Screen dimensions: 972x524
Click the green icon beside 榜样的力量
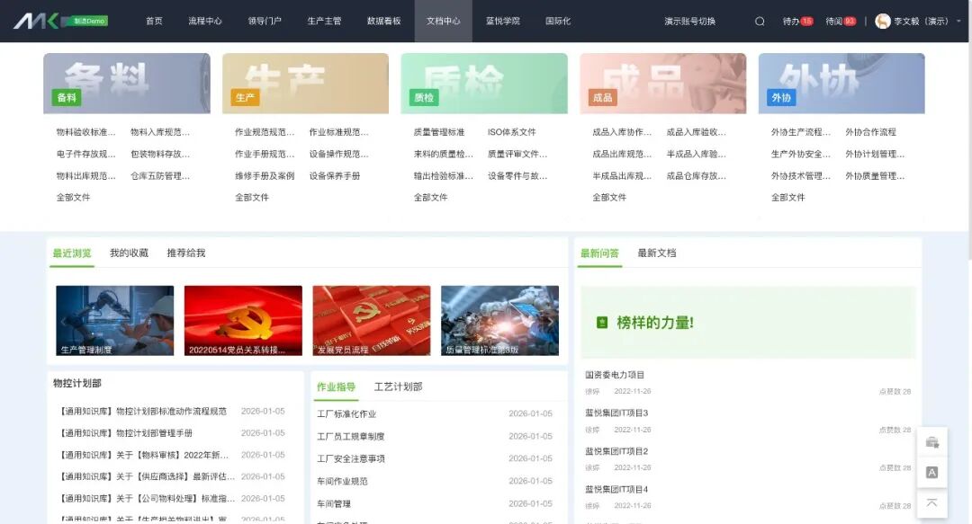pos(602,323)
